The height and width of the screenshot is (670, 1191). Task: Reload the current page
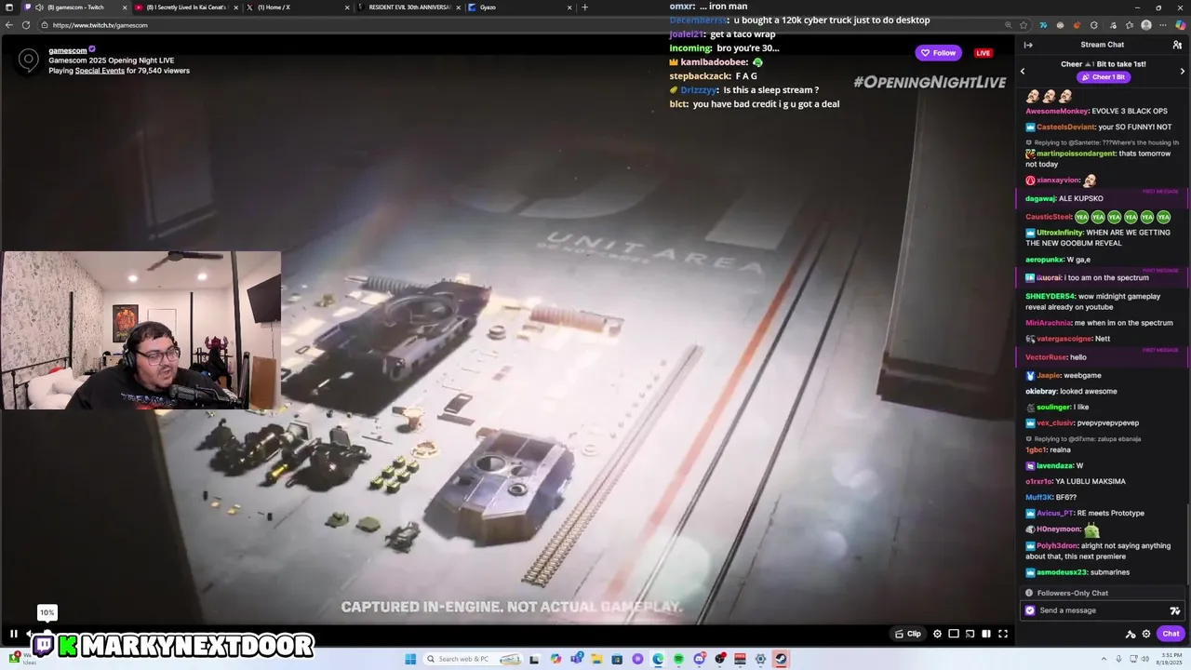(26, 25)
